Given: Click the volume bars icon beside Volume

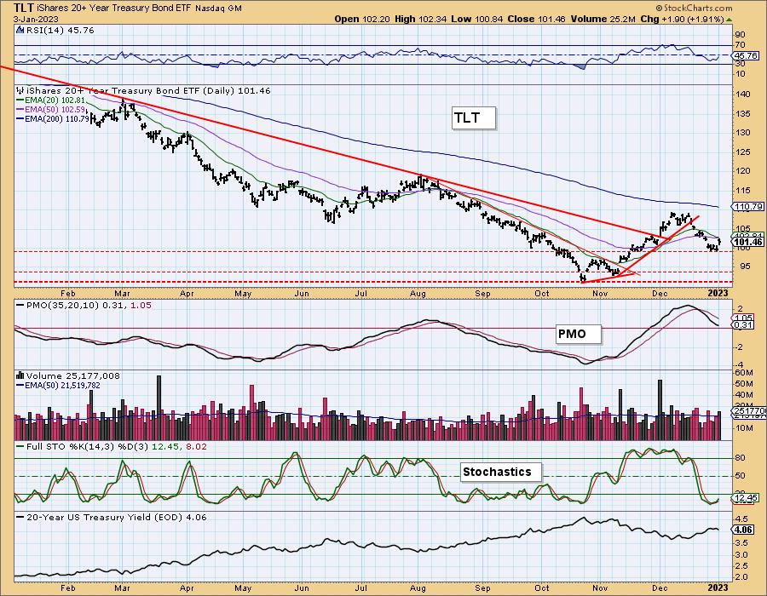Looking at the screenshot, I should point(20,375).
